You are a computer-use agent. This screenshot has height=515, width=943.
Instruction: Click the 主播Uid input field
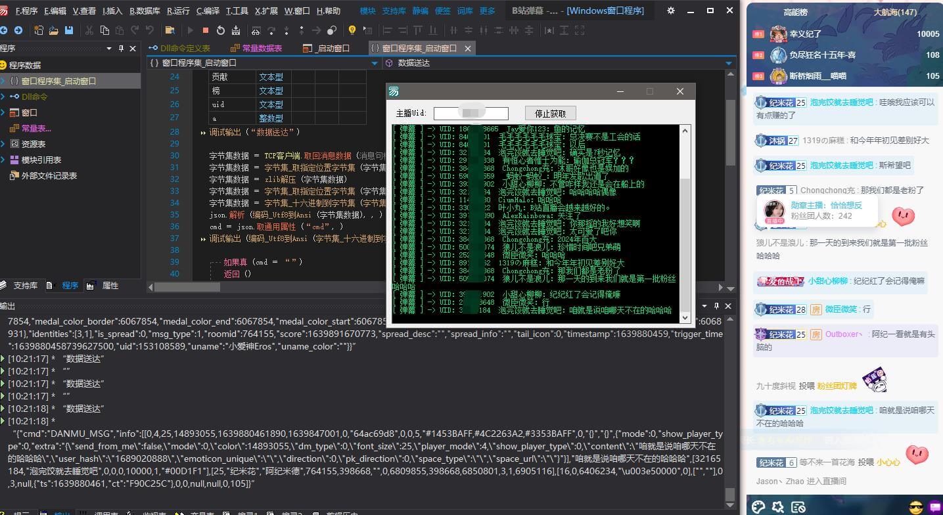click(x=471, y=113)
